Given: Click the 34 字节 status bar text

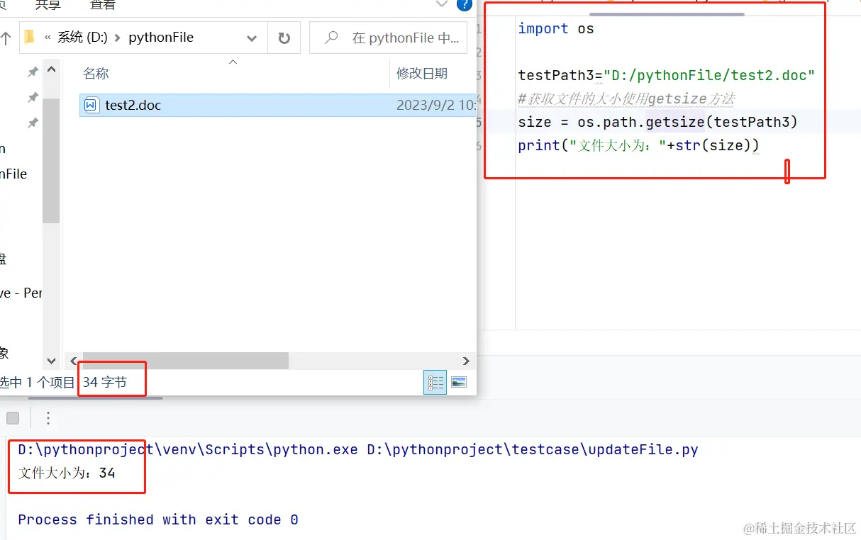Looking at the screenshot, I should coord(104,383).
